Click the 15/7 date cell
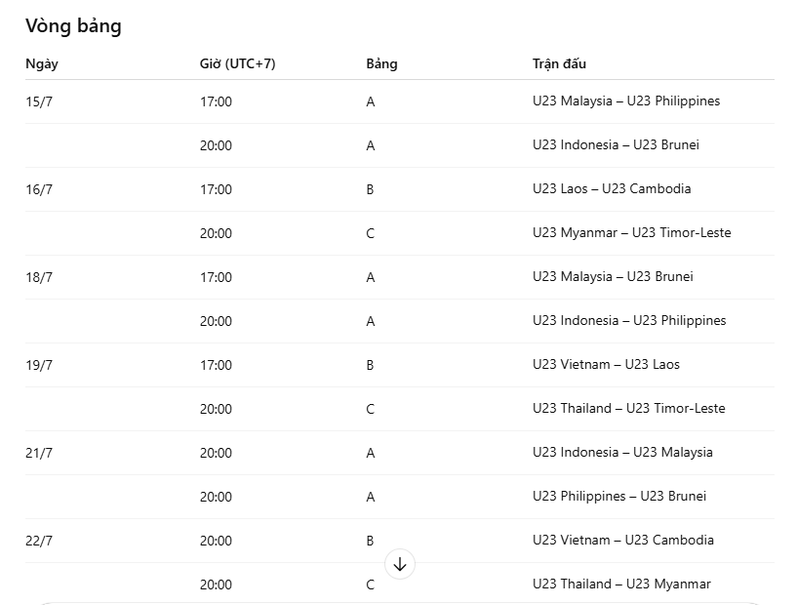Image resolution: width=797 pixels, height=605 pixels. [x=39, y=101]
